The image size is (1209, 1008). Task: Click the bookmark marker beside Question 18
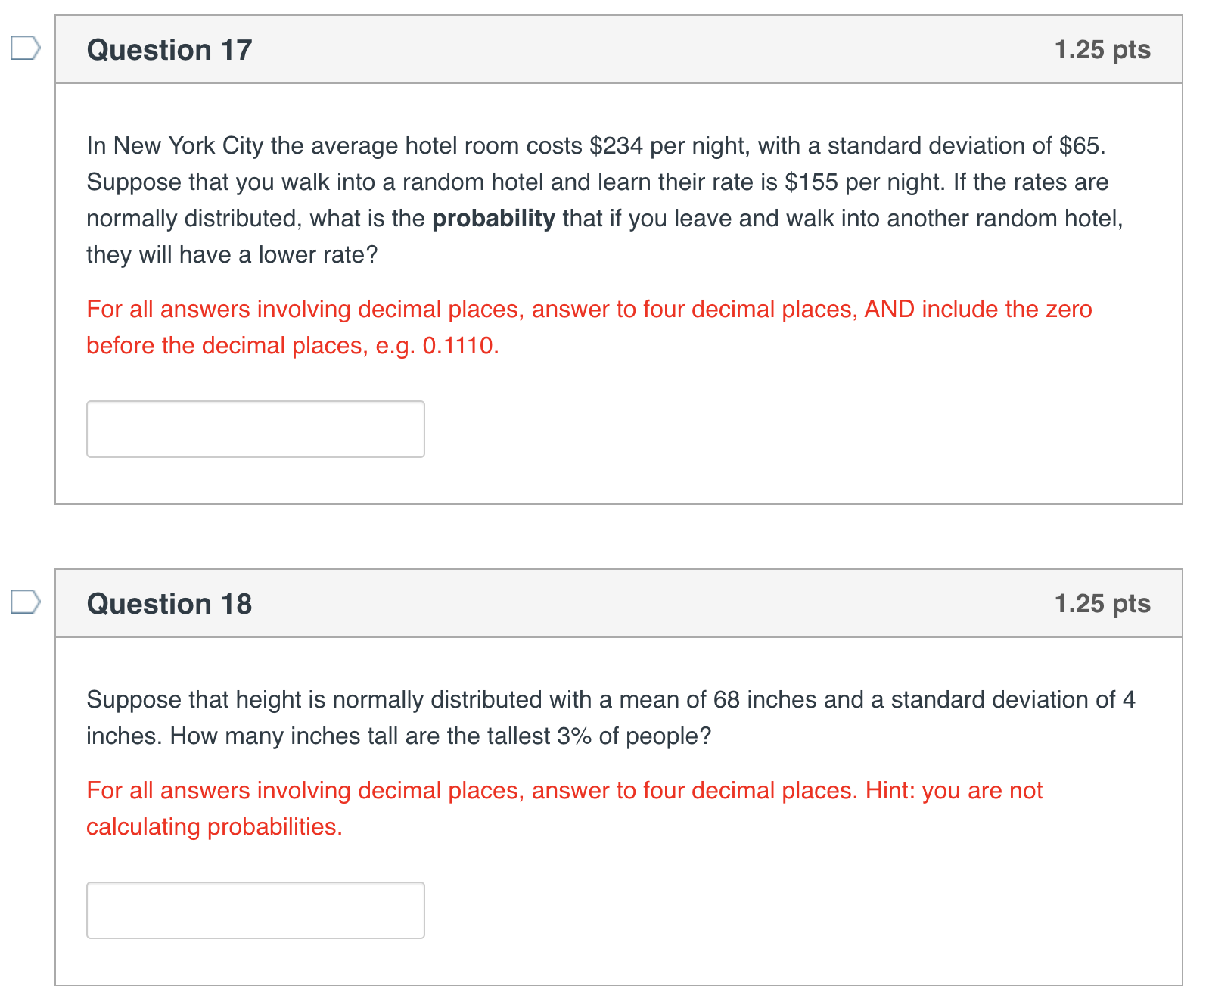(25, 602)
